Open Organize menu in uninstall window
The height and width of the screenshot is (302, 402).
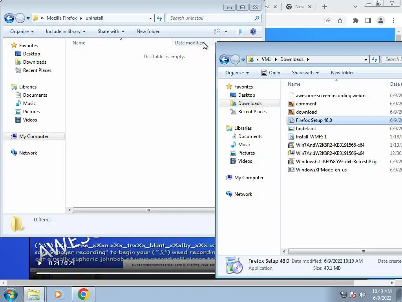[x=22, y=31]
